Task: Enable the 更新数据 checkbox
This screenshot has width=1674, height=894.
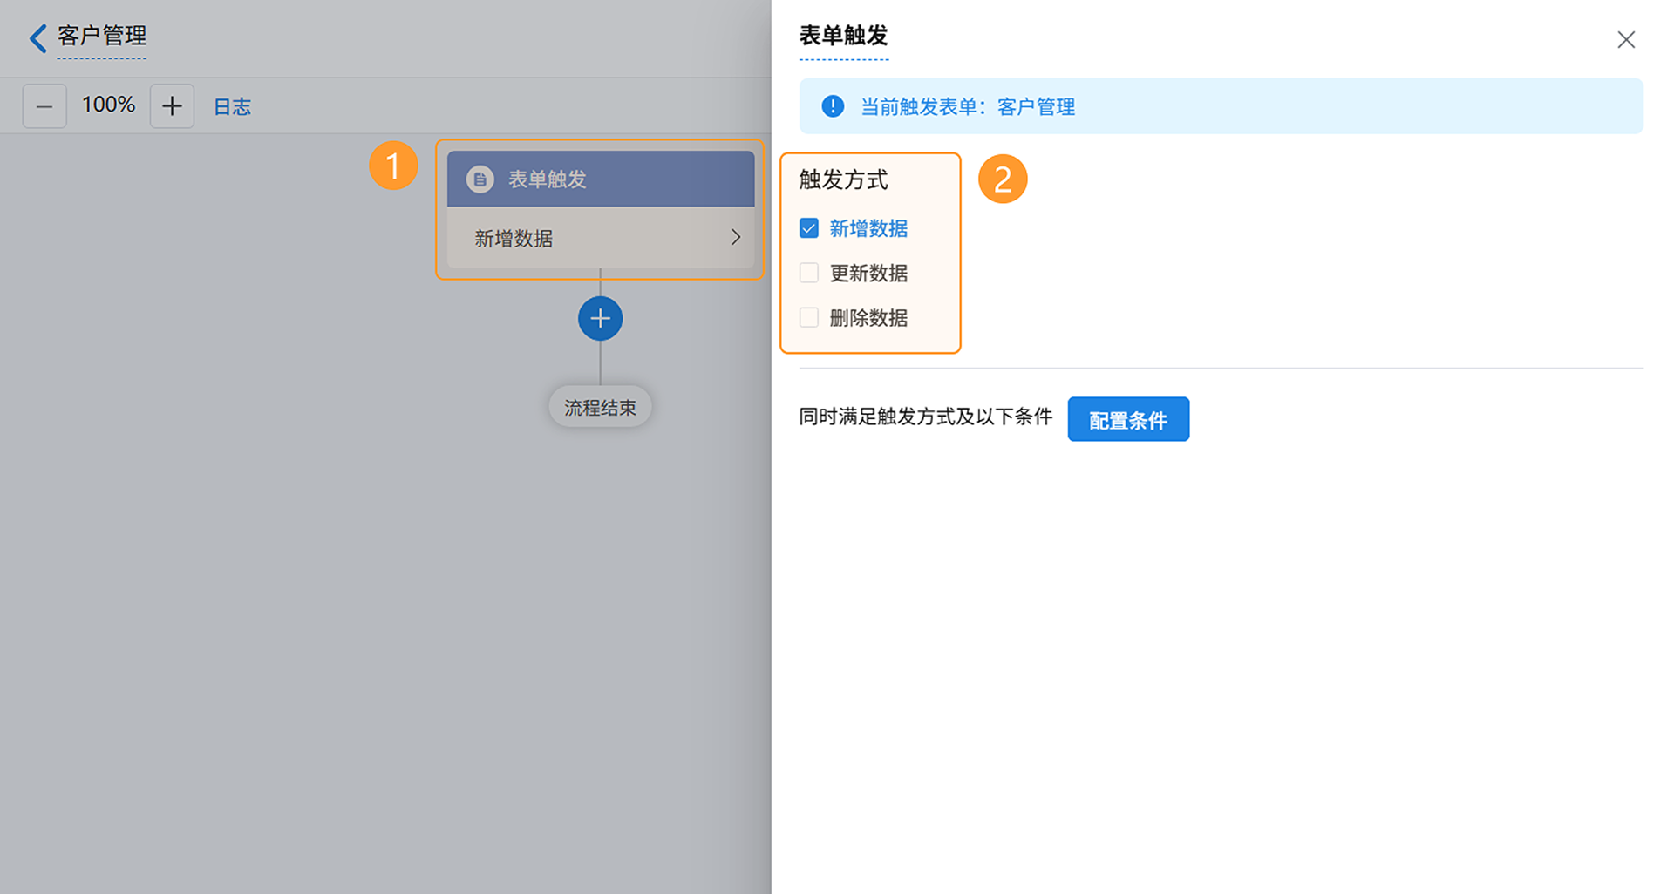Action: click(x=809, y=273)
